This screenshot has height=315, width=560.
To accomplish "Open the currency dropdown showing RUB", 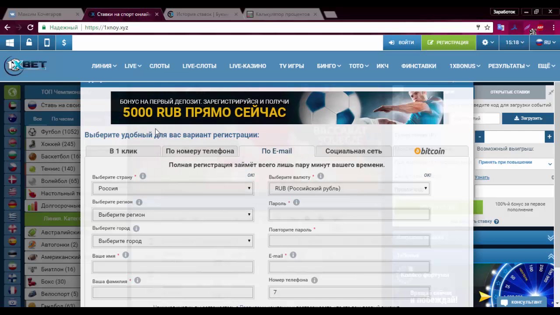I will [349, 189].
